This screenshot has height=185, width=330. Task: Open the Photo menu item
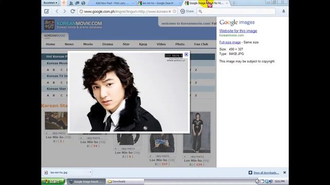point(180,44)
